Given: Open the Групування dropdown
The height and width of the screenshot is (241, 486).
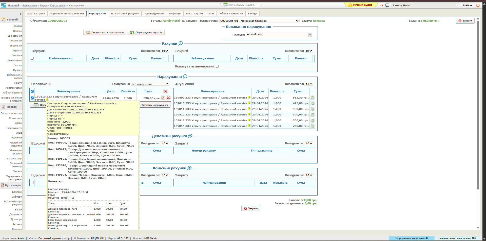Looking at the screenshot, I should [150, 84].
